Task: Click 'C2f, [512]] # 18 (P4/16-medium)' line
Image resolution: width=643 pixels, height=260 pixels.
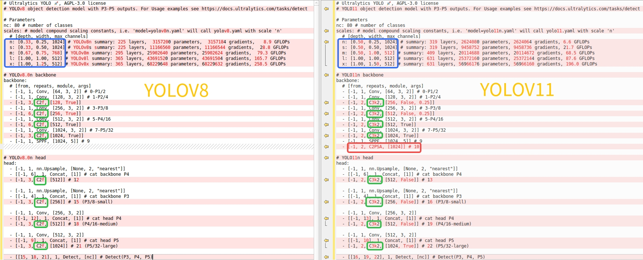Action: 64,224
